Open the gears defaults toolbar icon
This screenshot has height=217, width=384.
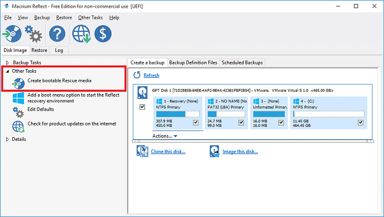click(33, 34)
